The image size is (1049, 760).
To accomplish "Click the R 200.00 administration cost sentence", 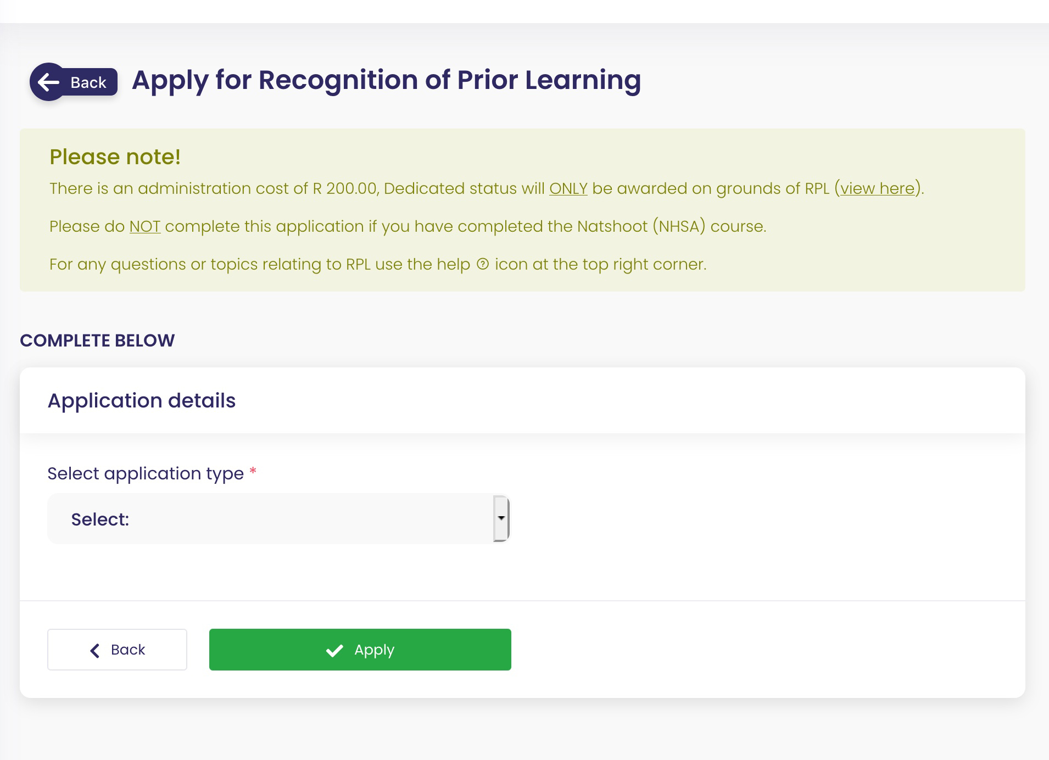I will coord(297,188).
